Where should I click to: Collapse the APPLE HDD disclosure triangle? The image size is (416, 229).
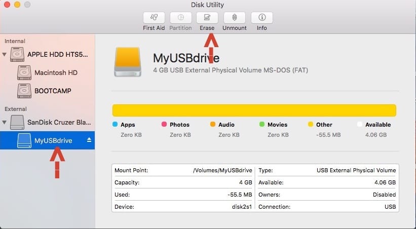click(x=4, y=54)
